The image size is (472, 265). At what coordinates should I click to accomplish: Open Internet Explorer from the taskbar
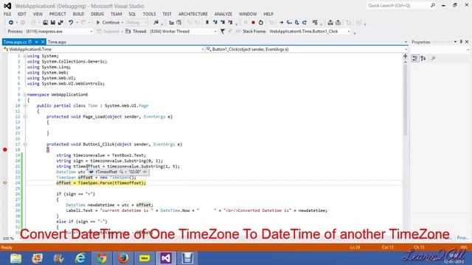pyautogui.click(x=80, y=258)
